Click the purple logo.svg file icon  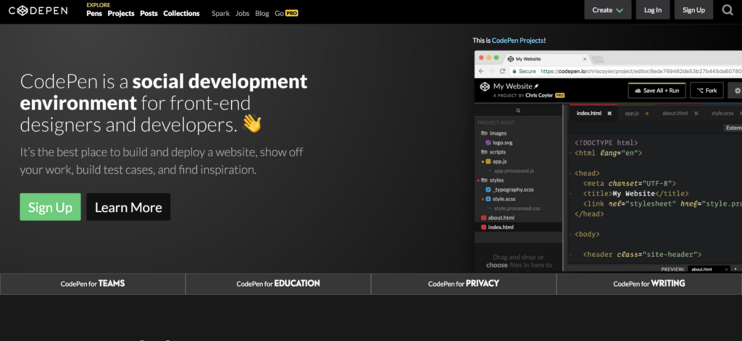[488, 143]
